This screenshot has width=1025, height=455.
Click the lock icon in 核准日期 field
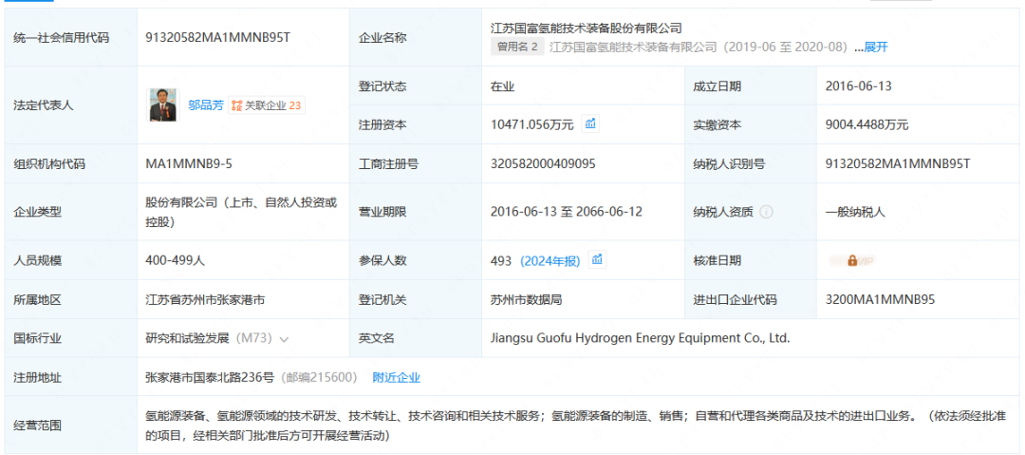pyautogui.click(x=852, y=260)
